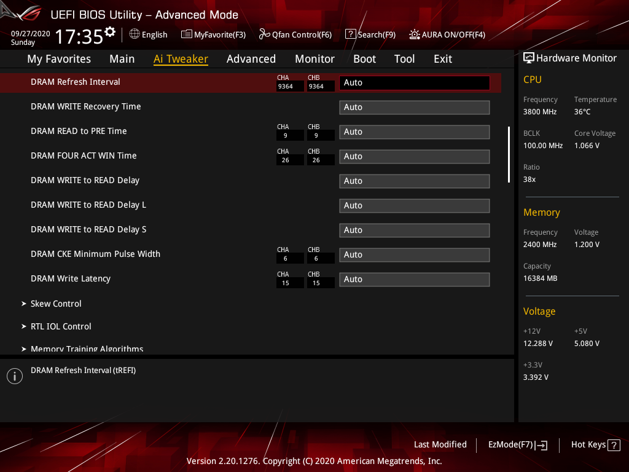Click the +12V 12.288 V reading
Screen dimensions: 629x472
click(x=537, y=344)
